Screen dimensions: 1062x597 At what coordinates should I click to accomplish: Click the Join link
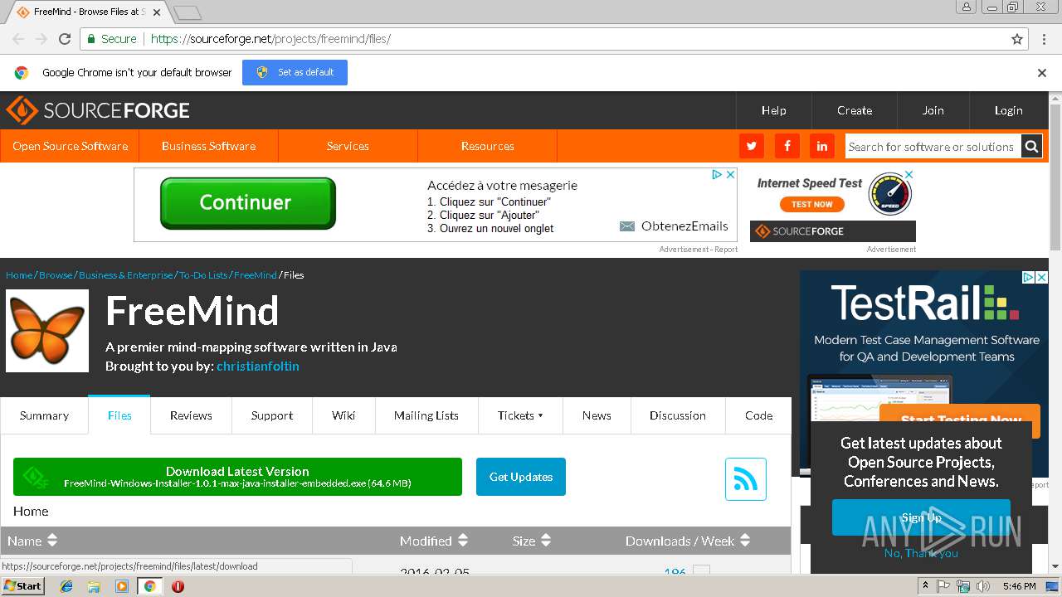[x=933, y=110]
